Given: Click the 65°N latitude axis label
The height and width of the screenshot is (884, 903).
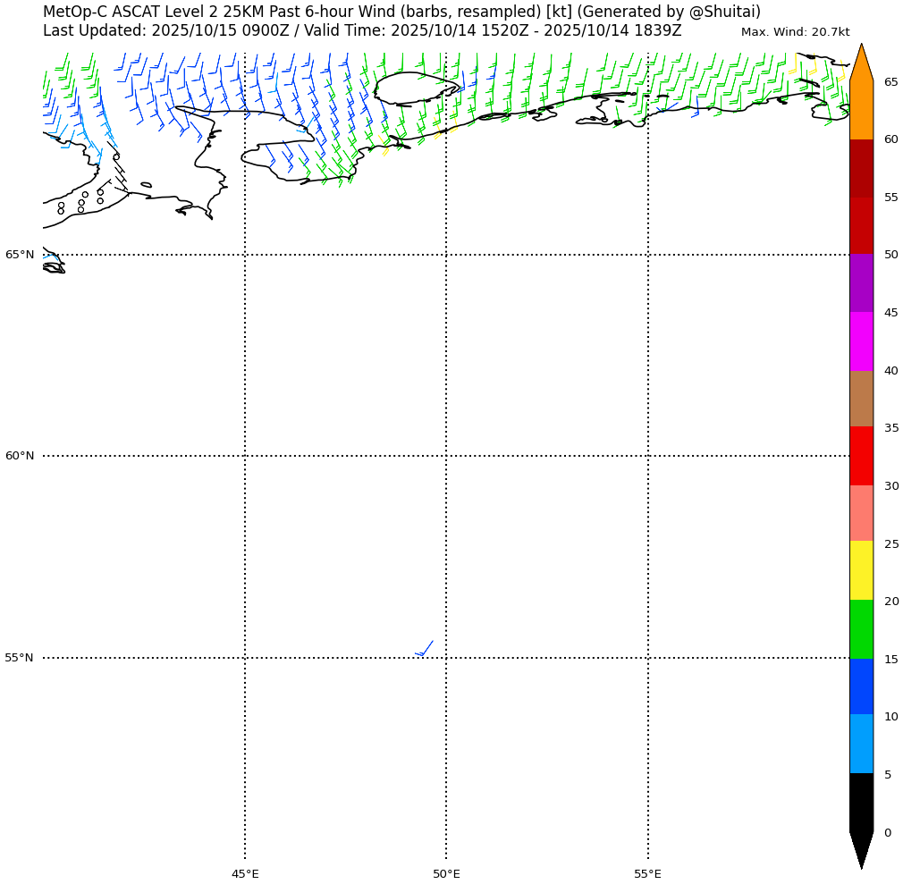Looking at the screenshot, I should point(20,255).
